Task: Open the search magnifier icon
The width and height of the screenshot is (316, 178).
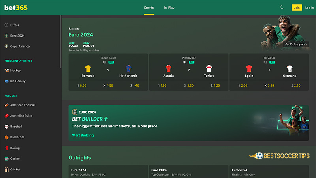Action: click(x=282, y=8)
